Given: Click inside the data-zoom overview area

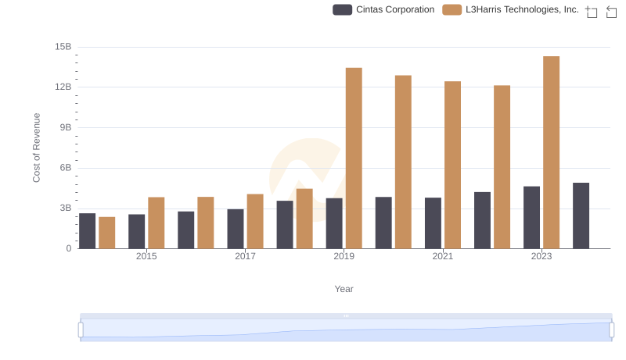Looking at the screenshot, I should [x=346, y=330].
